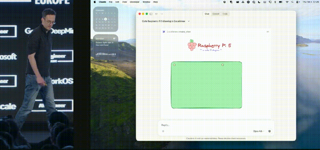Toggle the sidebar panel icon

click(x=151, y=14)
